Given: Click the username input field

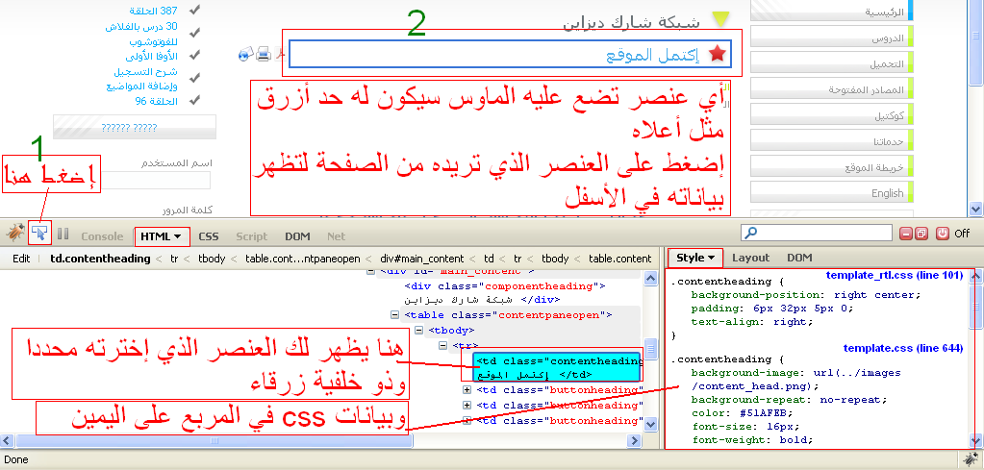Looking at the screenshot, I should [158, 181].
